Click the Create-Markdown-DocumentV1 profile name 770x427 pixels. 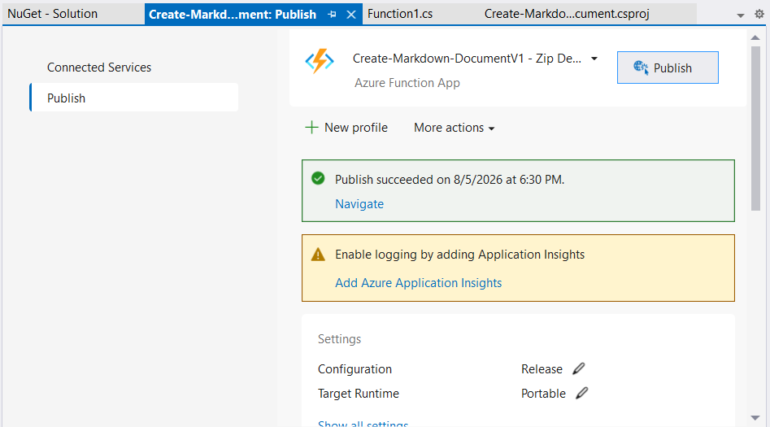tap(467, 59)
